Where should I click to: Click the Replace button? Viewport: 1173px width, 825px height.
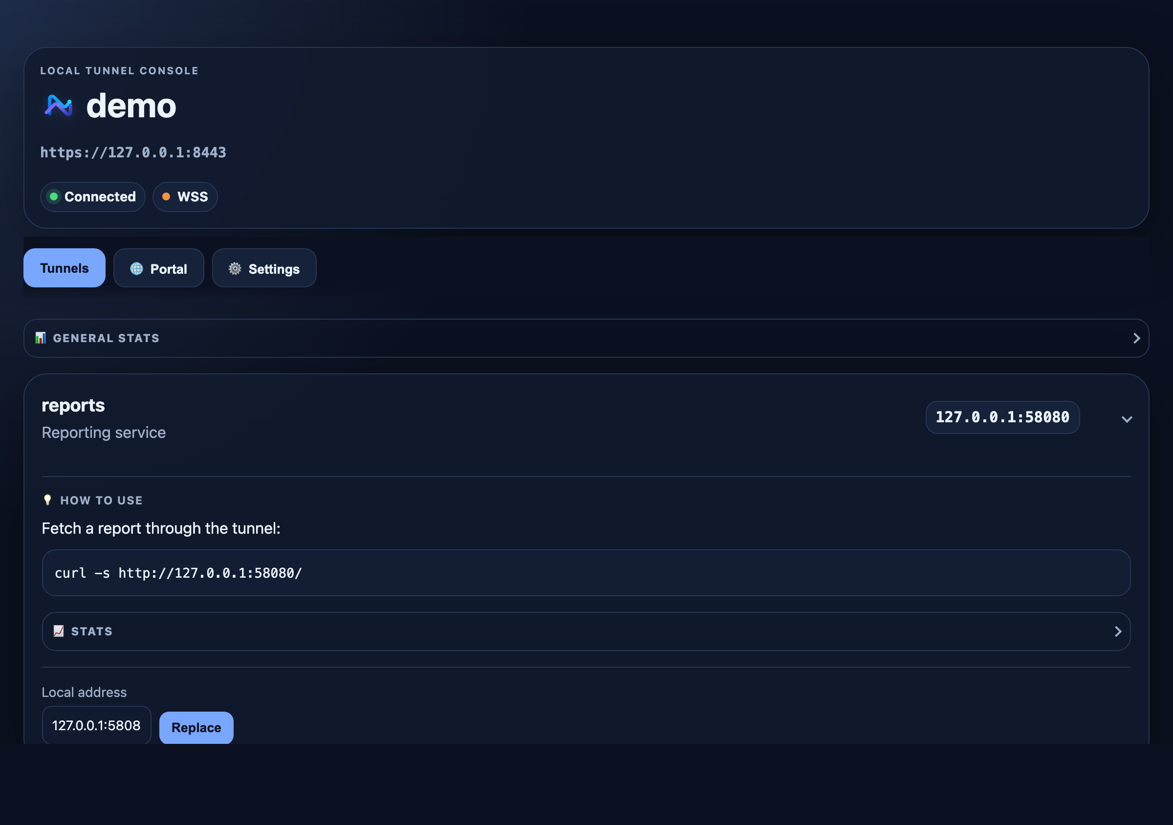click(x=196, y=727)
